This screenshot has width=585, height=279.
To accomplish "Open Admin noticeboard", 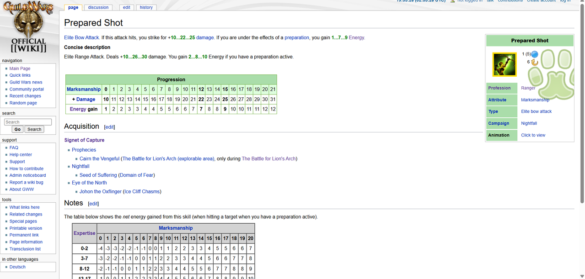I will coord(27,175).
